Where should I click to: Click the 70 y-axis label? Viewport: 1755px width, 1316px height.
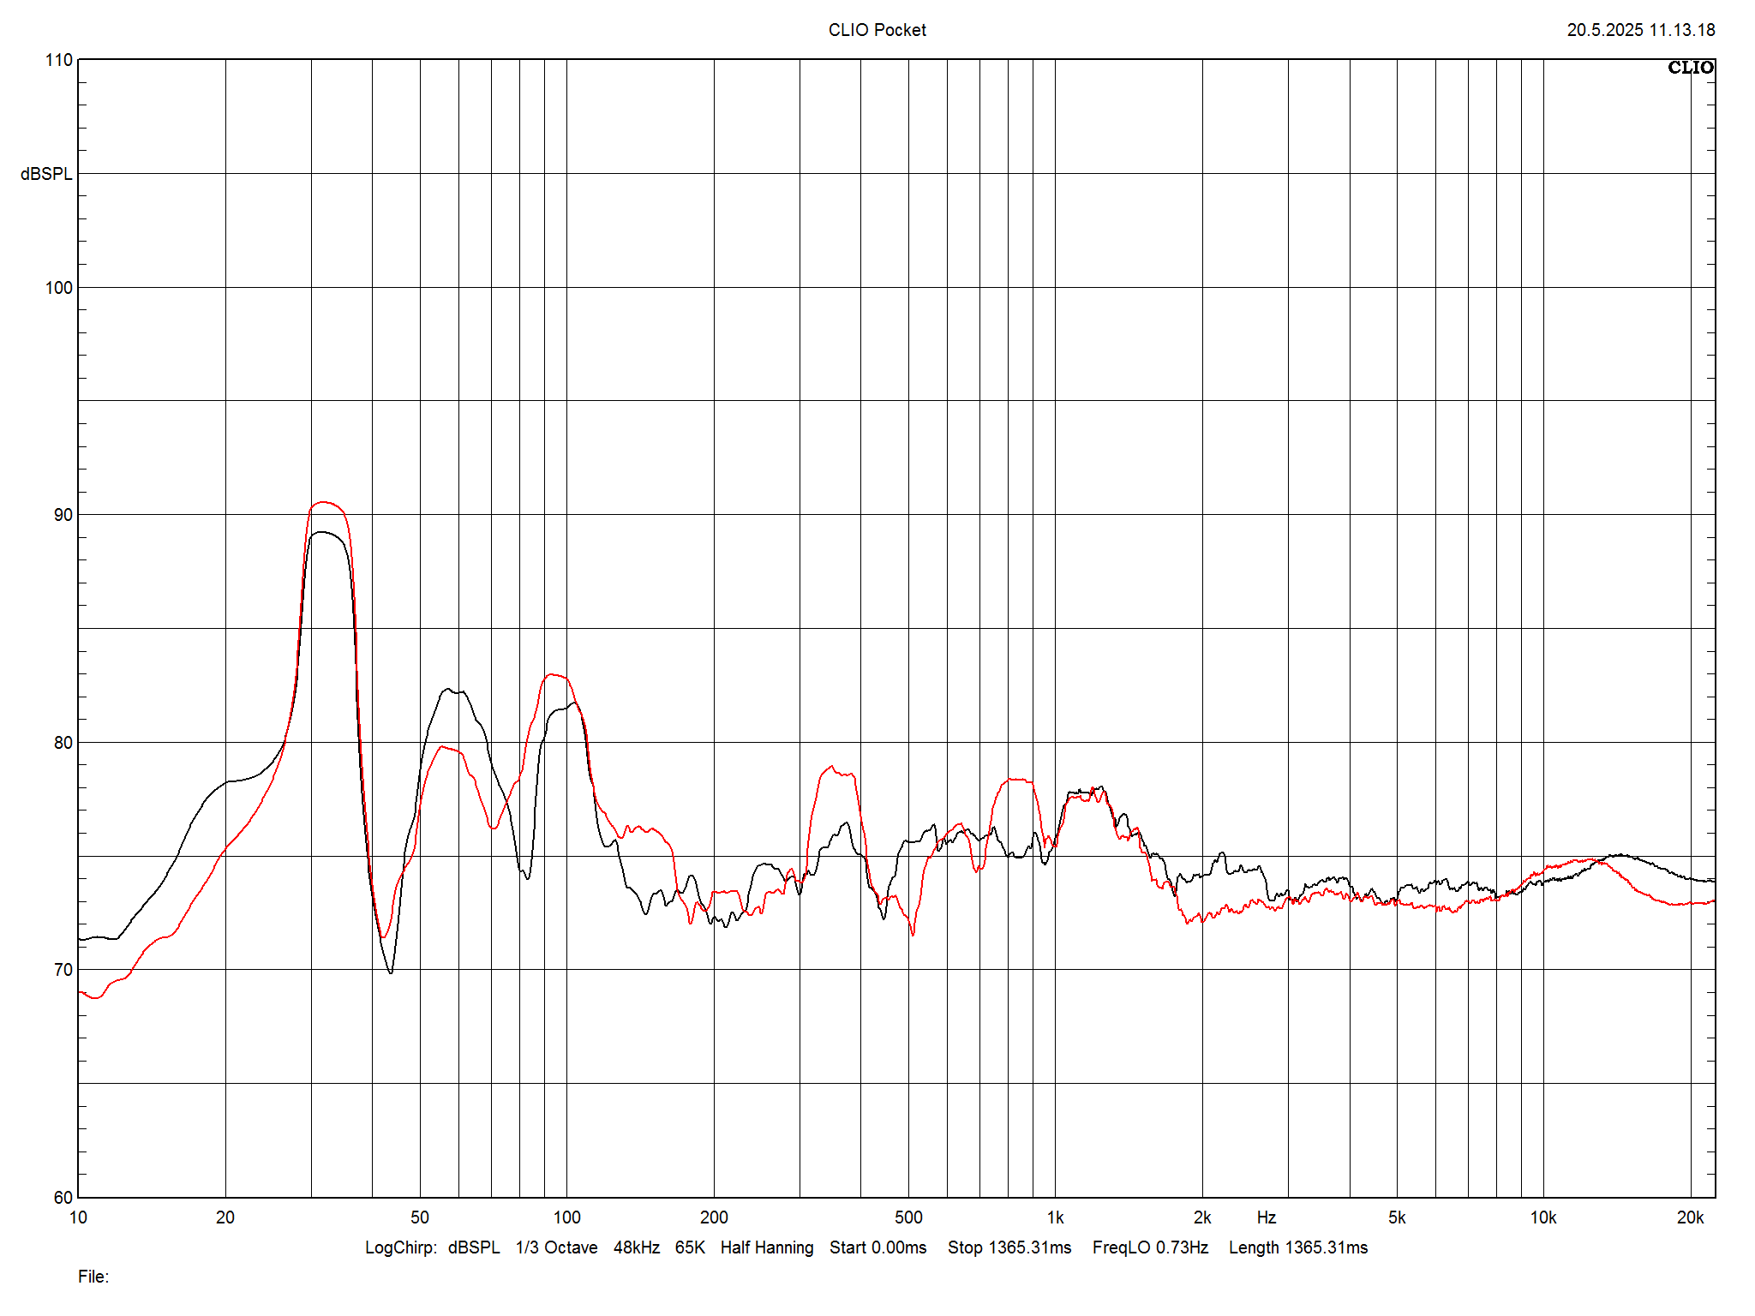tap(63, 970)
